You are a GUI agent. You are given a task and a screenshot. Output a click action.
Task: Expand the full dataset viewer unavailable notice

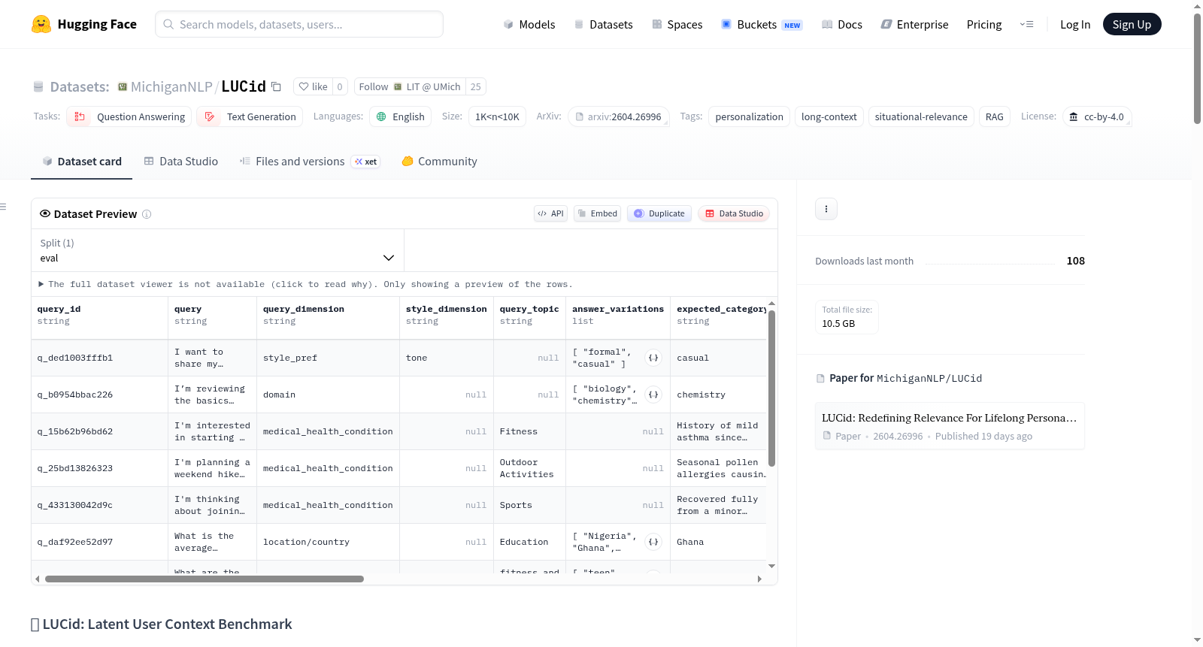coord(305,284)
